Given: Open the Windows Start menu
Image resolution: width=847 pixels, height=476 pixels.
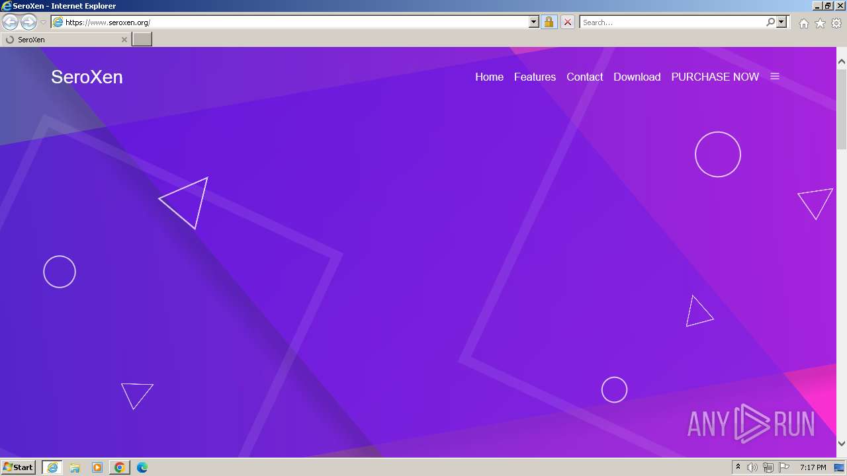Looking at the screenshot, I should pos(19,467).
